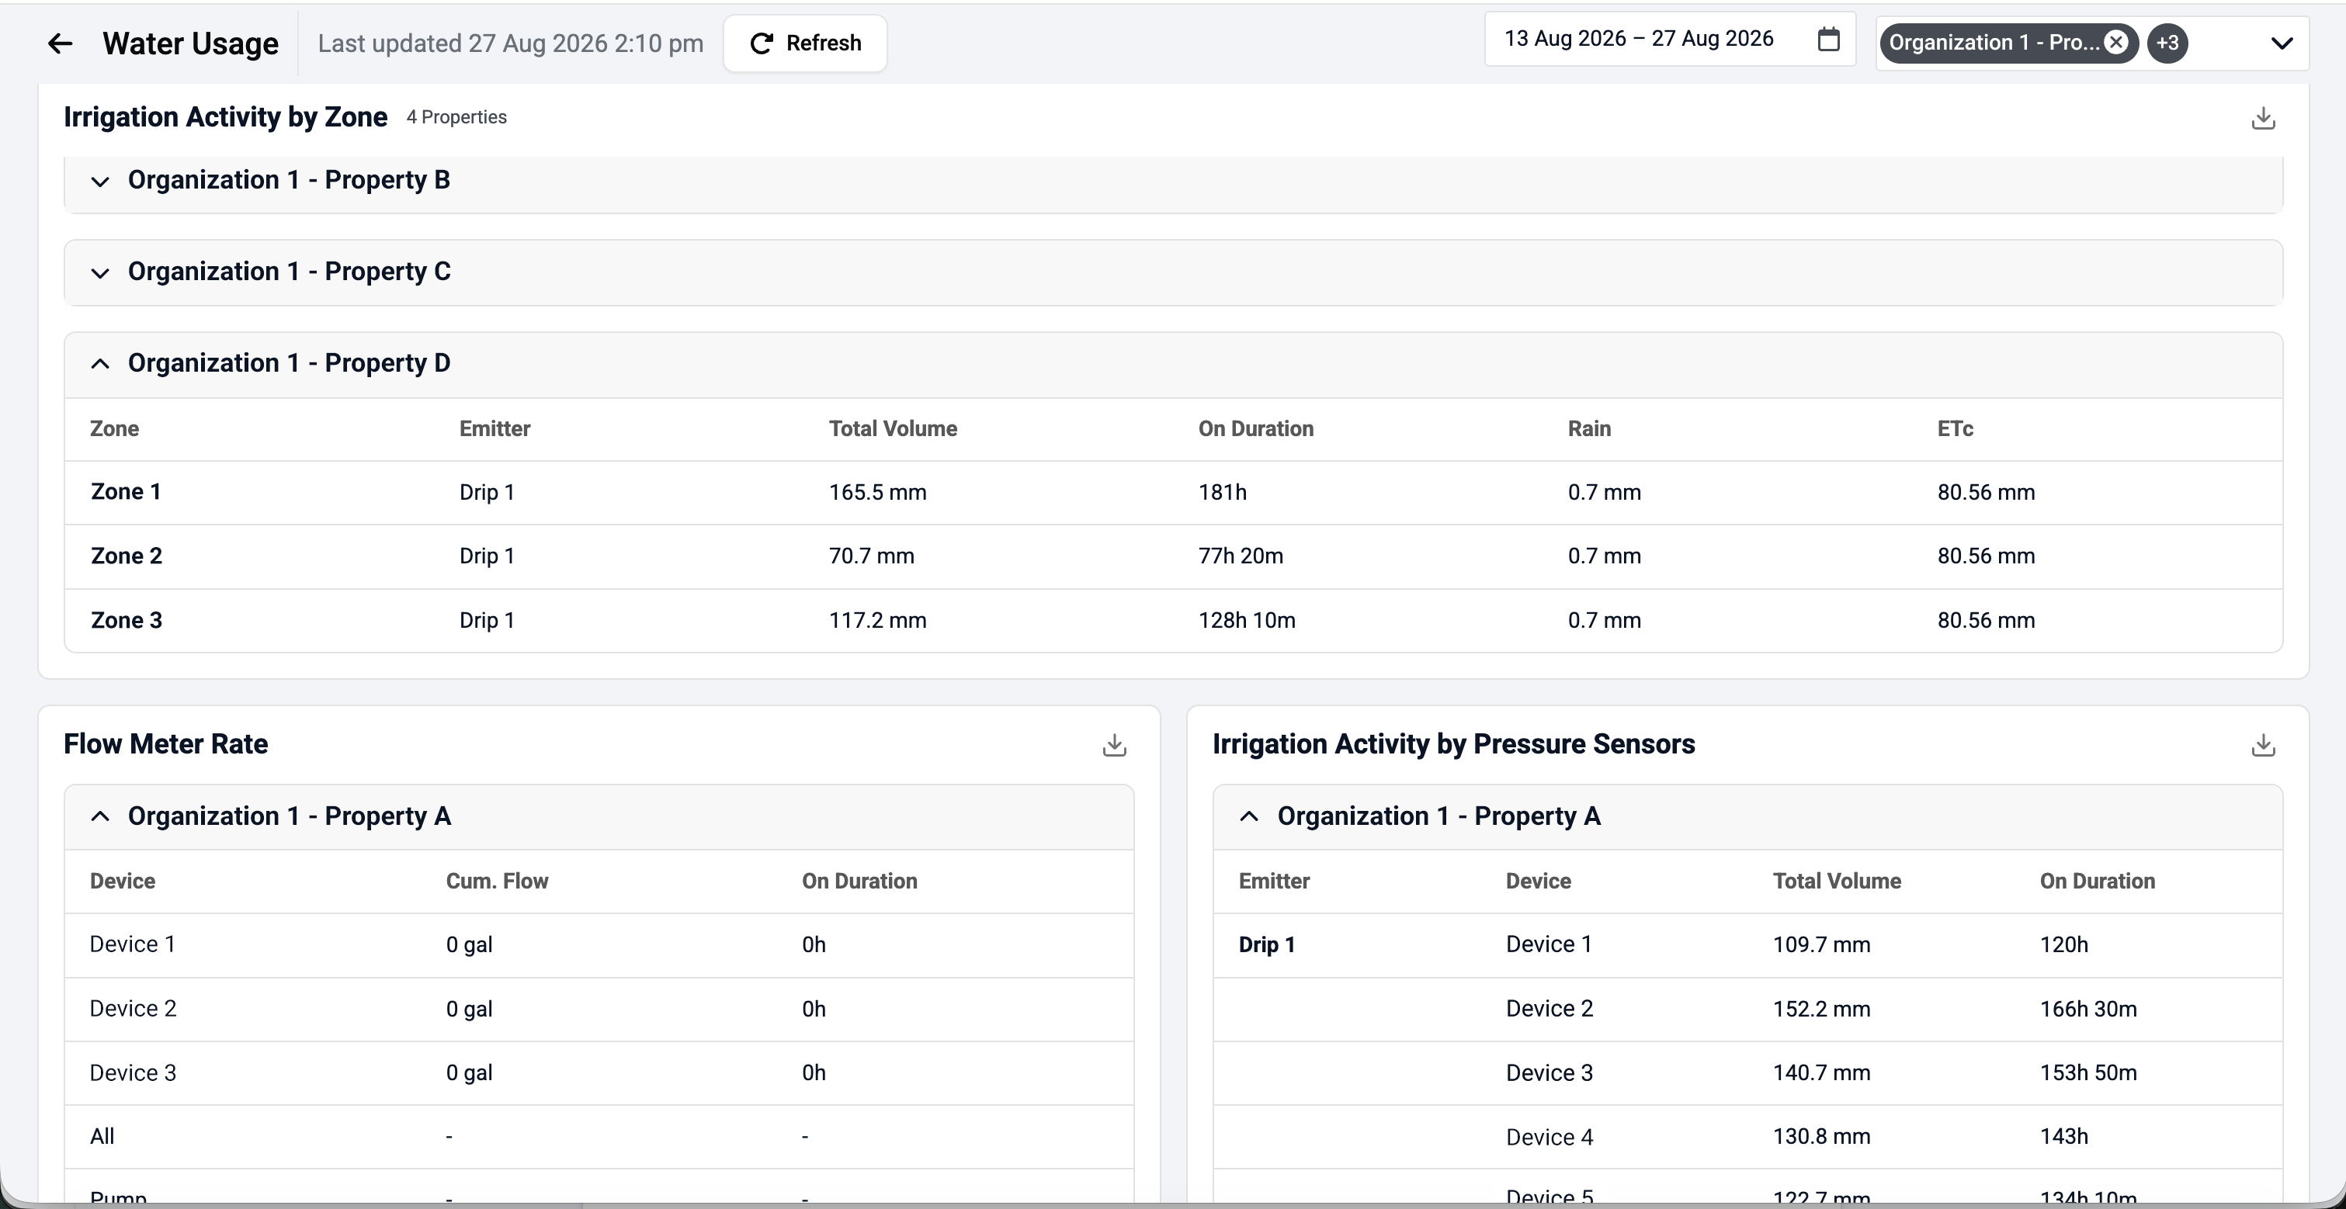Click Device 4 in Pressure Sensors table
Screen dimensions: 2346x1209
click(1550, 1137)
